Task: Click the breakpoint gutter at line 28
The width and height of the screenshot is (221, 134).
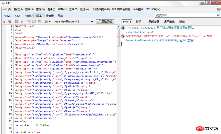Action: (x=4, y=121)
